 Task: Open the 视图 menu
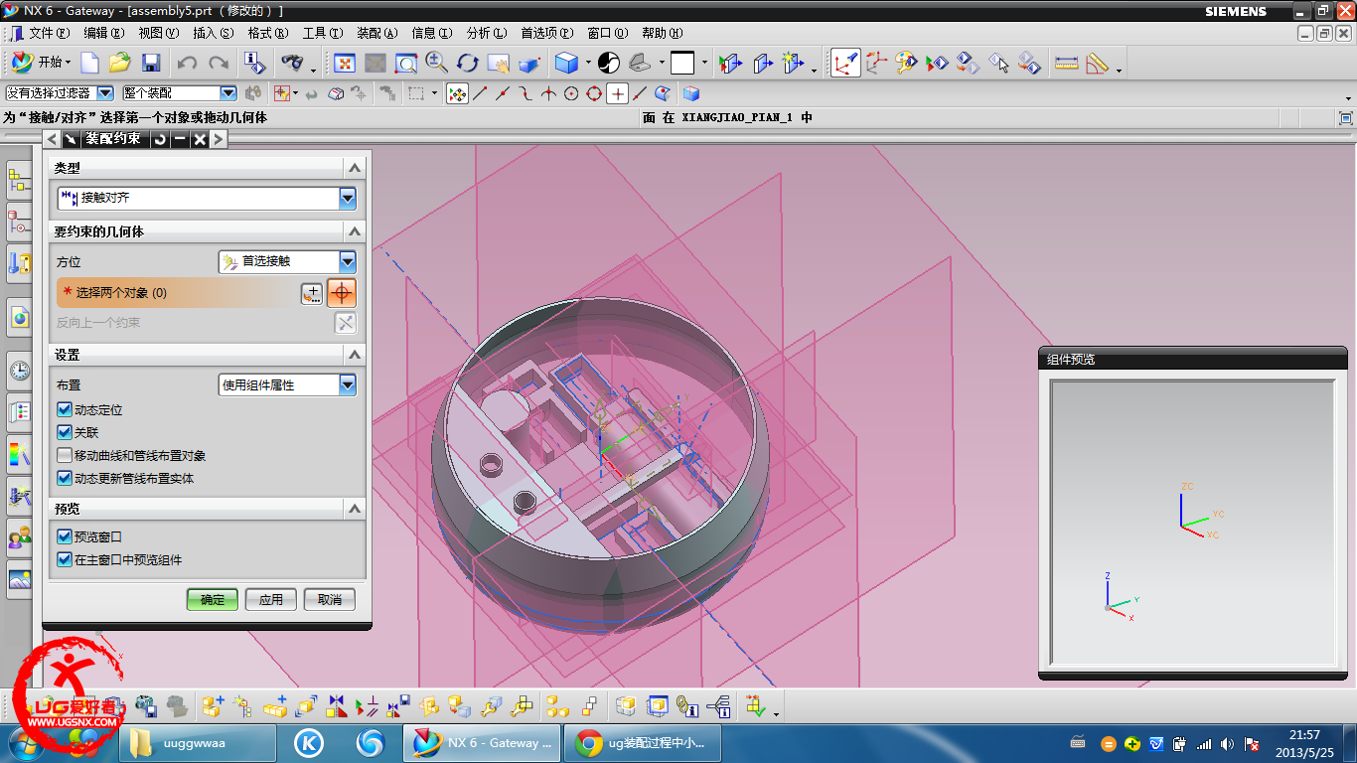[x=159, y=33]
